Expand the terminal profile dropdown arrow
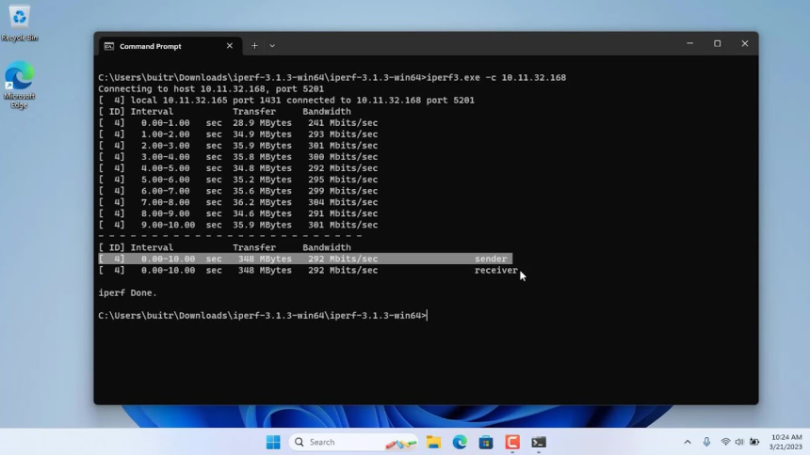 272,46
